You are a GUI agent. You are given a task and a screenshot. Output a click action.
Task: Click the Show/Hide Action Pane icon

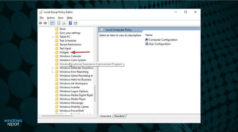pos(75,23)
